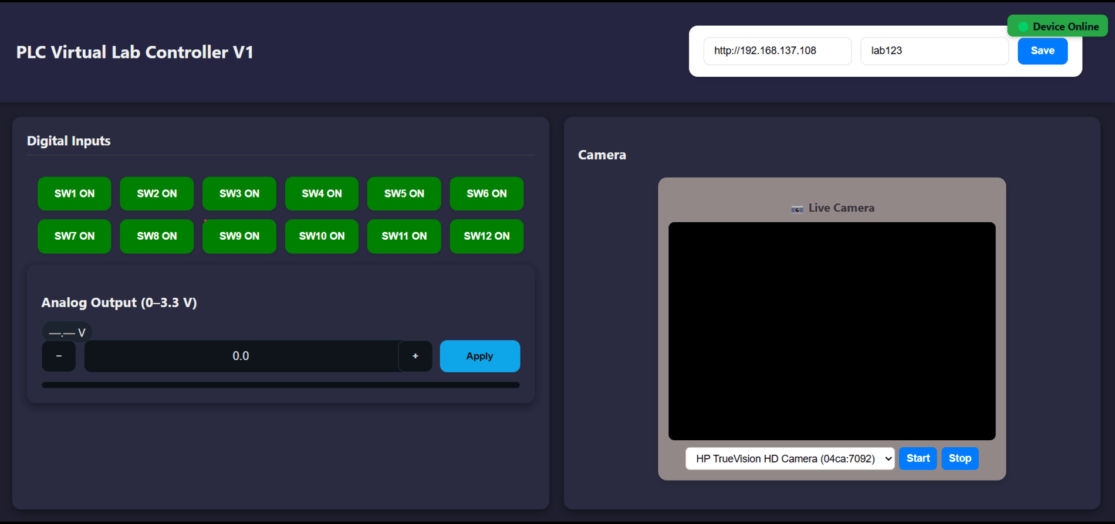The image size is (1115, 524).
Task: Toggle the SW1 ON switch
Action: 75,193
